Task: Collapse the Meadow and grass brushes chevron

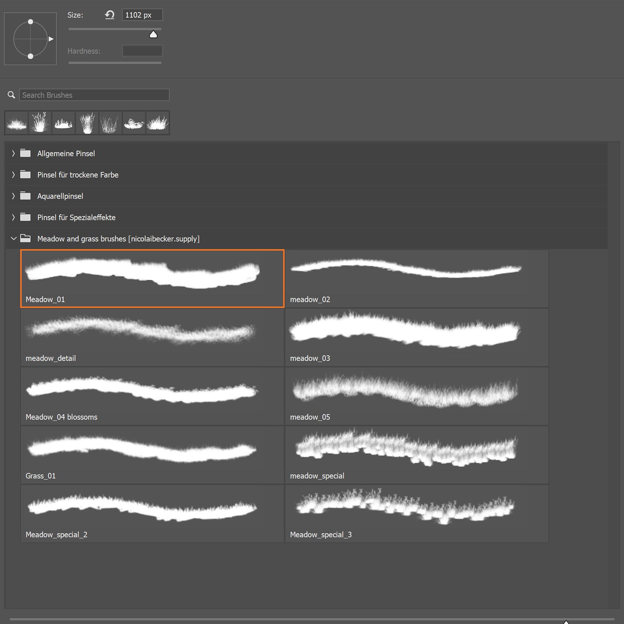Action: point(13,238)
